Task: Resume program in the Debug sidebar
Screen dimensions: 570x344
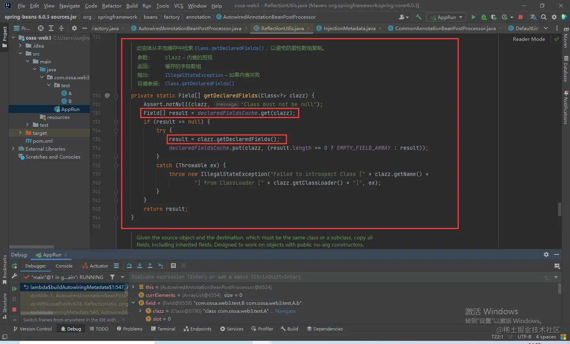Action: 14,289
